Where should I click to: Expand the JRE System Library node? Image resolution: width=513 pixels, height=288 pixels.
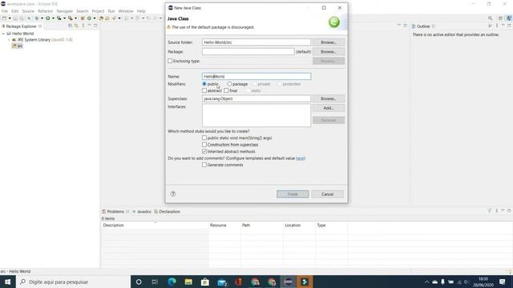click(x=9, y=40)
